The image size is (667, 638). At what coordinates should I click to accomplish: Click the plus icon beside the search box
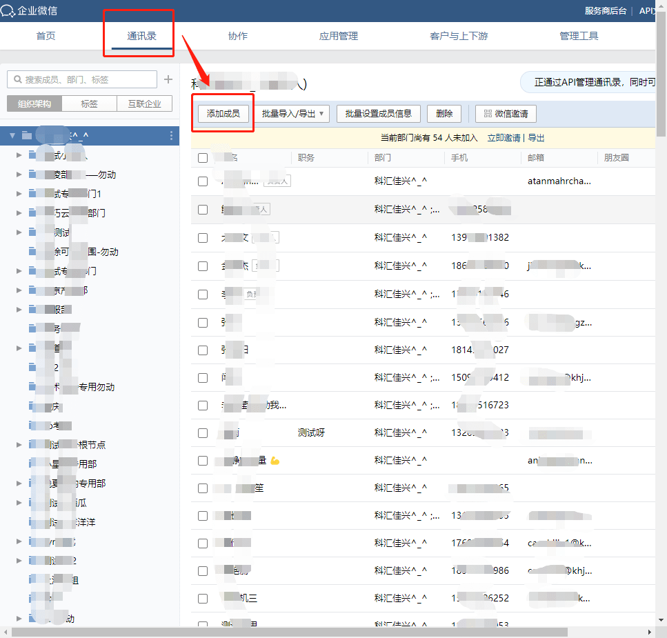[168, 80]
